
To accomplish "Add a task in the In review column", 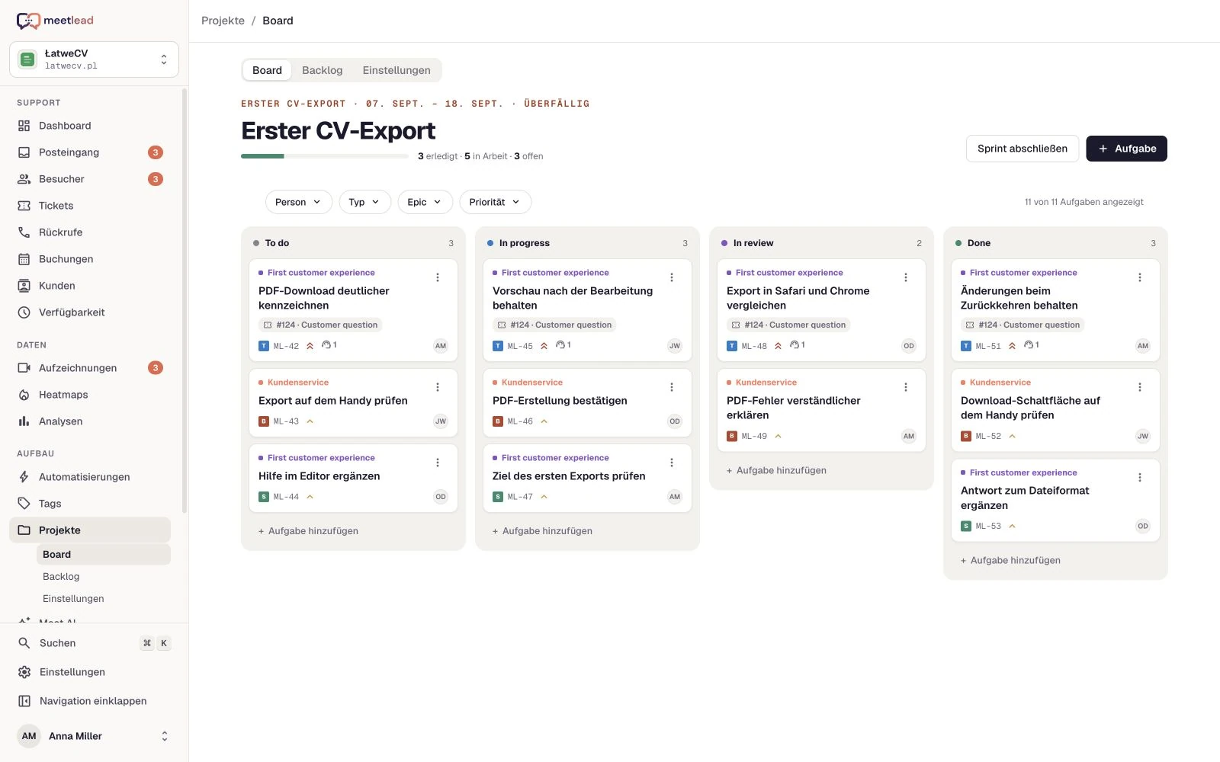I will point(776,471).
